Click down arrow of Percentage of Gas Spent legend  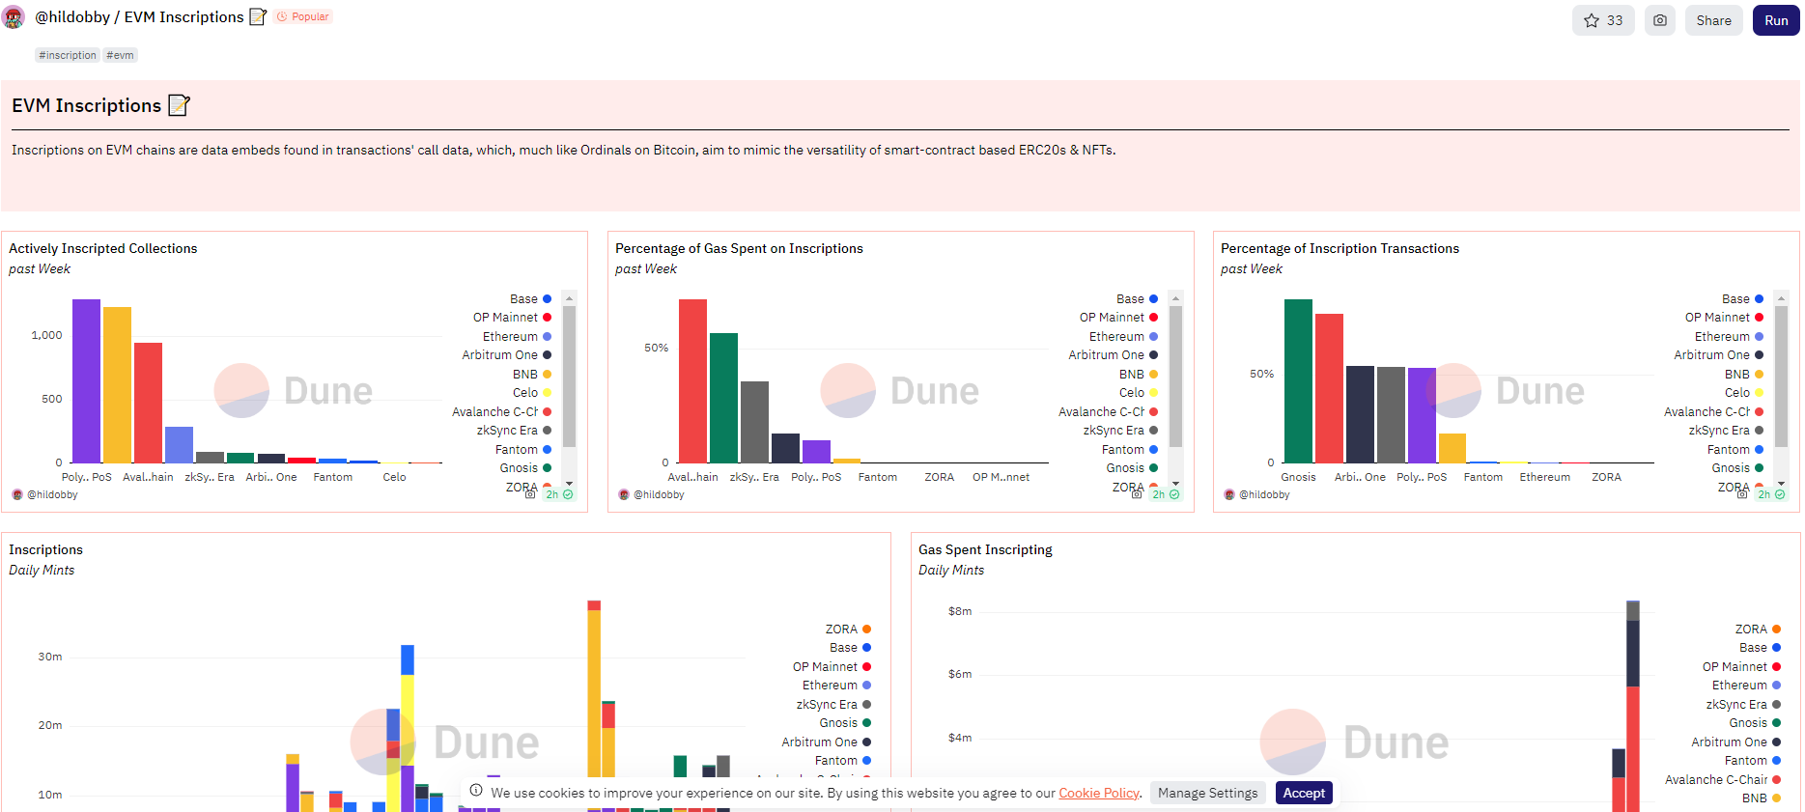[1175, 483]
